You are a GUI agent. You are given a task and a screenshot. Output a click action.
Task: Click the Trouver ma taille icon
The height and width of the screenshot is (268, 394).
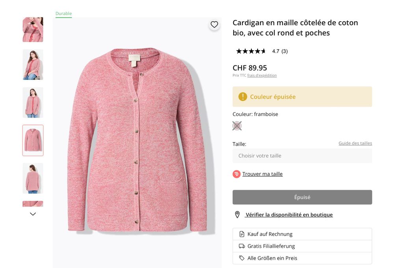pyautogui.click(x=236, y=174)
